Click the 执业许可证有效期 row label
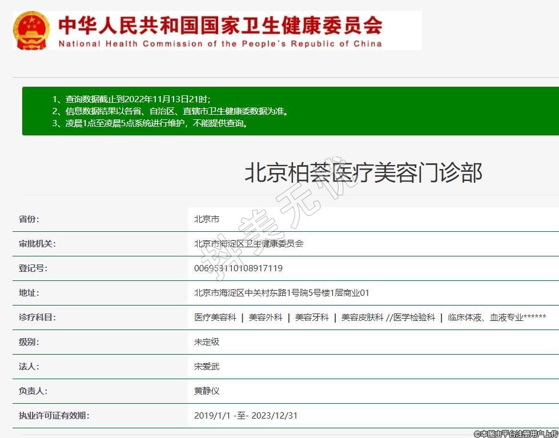559x438 pixels. coord(54,416)
